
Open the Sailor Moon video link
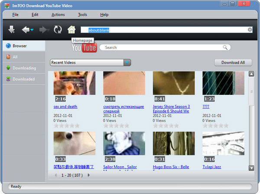pyautogui.click(x=120, y=167)
